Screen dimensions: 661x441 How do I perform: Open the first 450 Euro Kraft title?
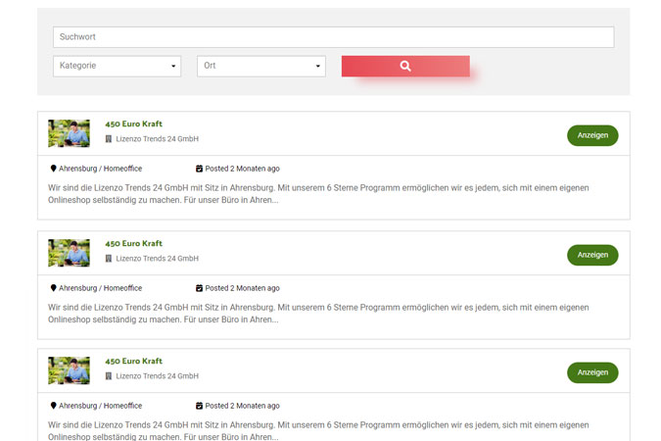tap(133, 124)
